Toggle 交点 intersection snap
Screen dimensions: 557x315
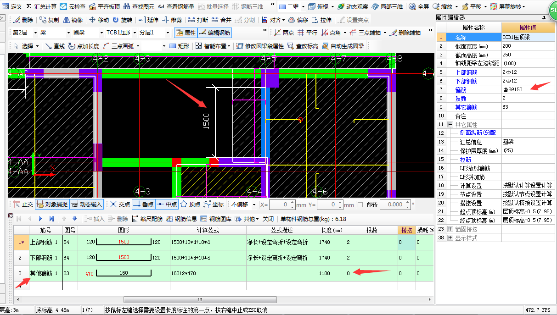[x=120, y=204]
